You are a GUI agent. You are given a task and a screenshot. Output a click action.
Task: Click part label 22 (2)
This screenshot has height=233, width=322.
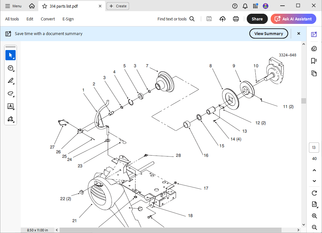65,199
